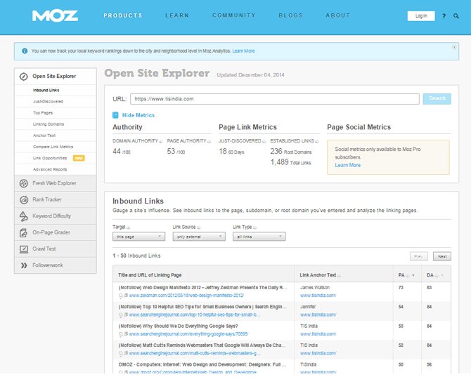This screenshot has width=471, height=377.
Task: Click the Next pagination button
Action: (442, 257)
